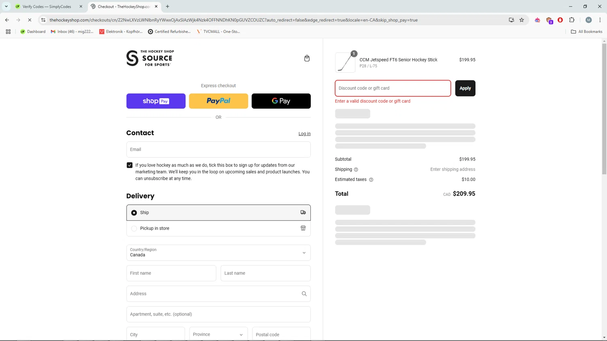Select the Ship delivery radio option
The height and width of the screenshot is (341, 607).
pos(134,213)
